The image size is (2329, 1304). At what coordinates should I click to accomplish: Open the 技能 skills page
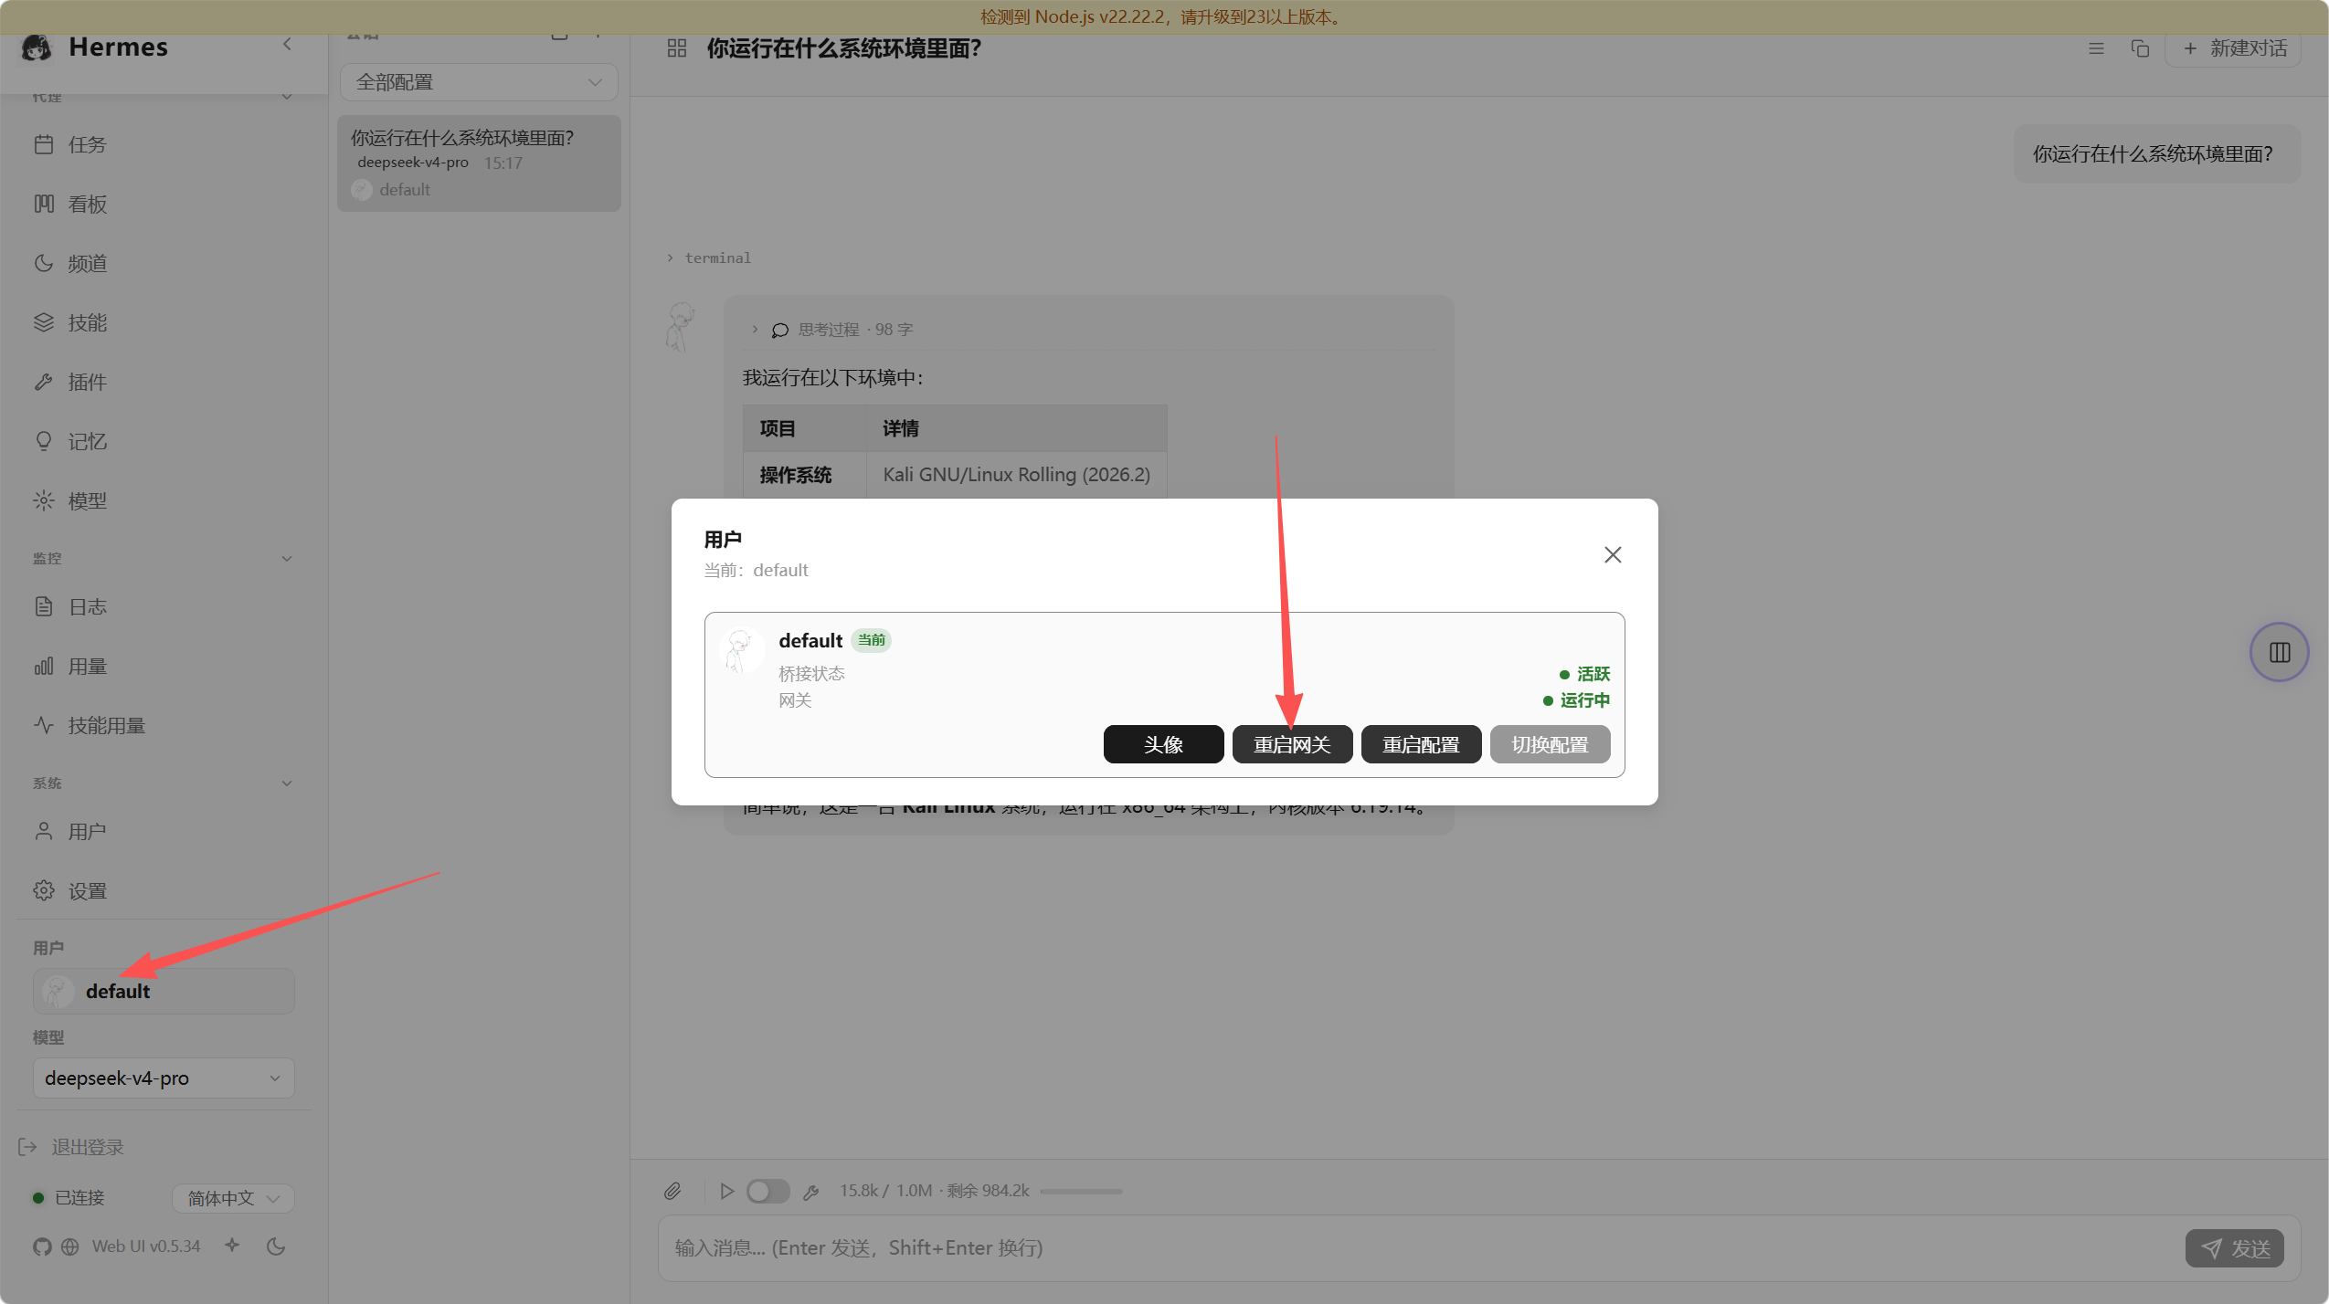(164, 322)
